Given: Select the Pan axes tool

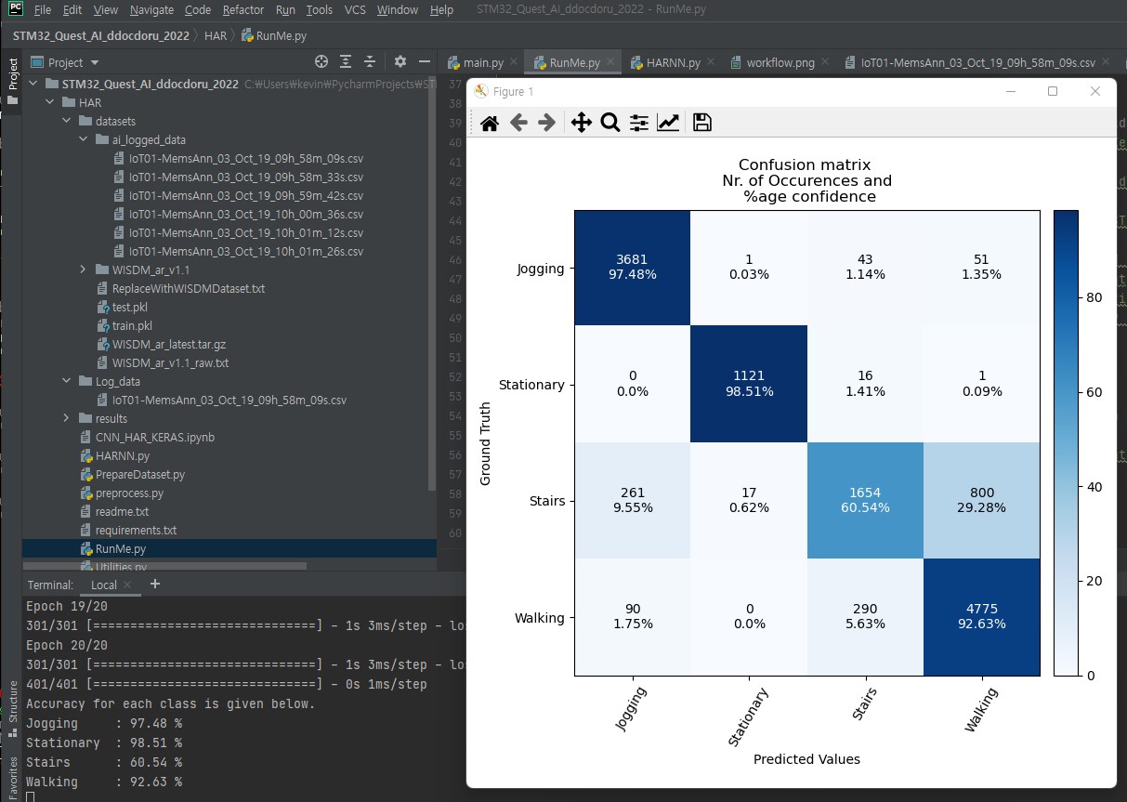Looking at the screenshot, I should click(581, 123).
